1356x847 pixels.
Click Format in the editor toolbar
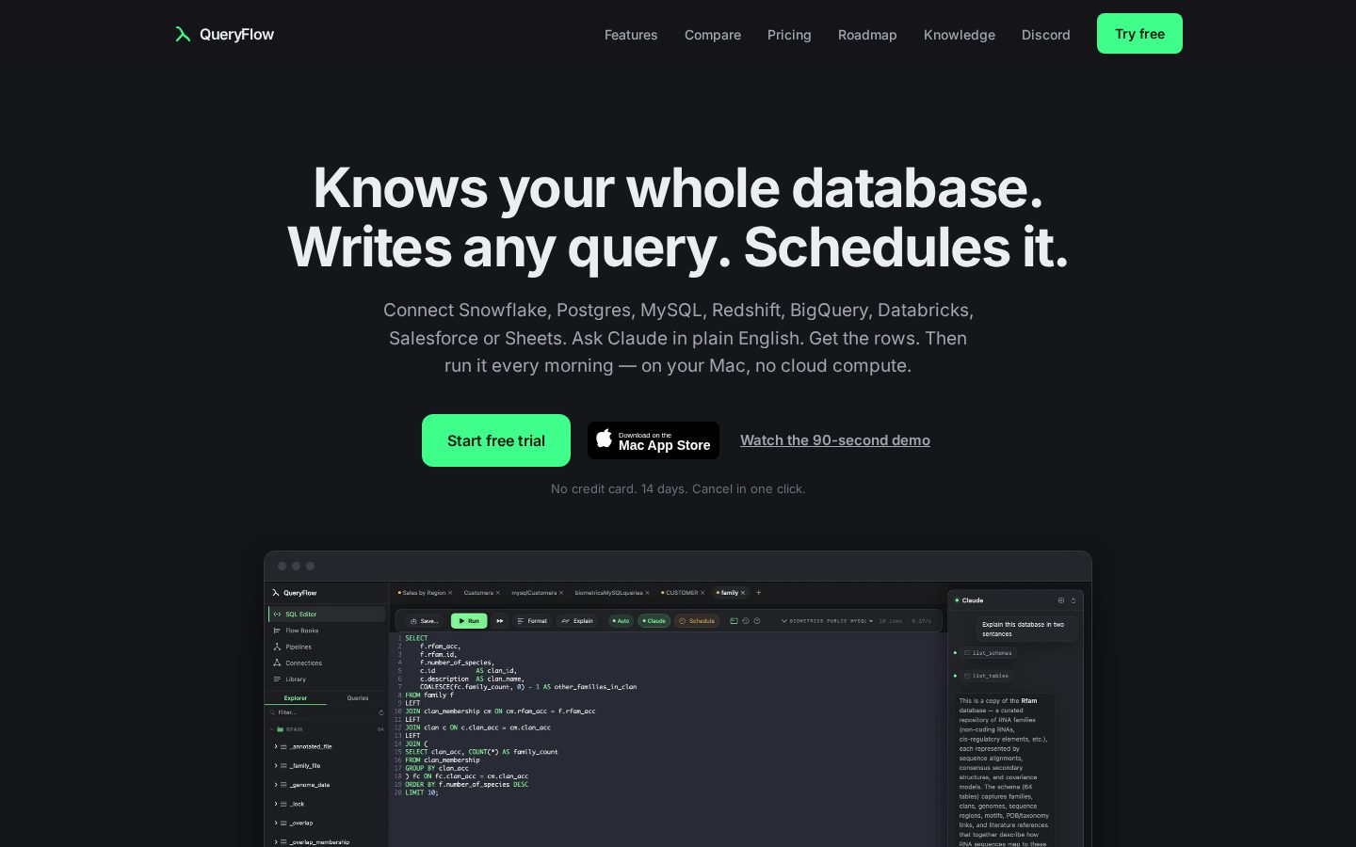point(532,621)
